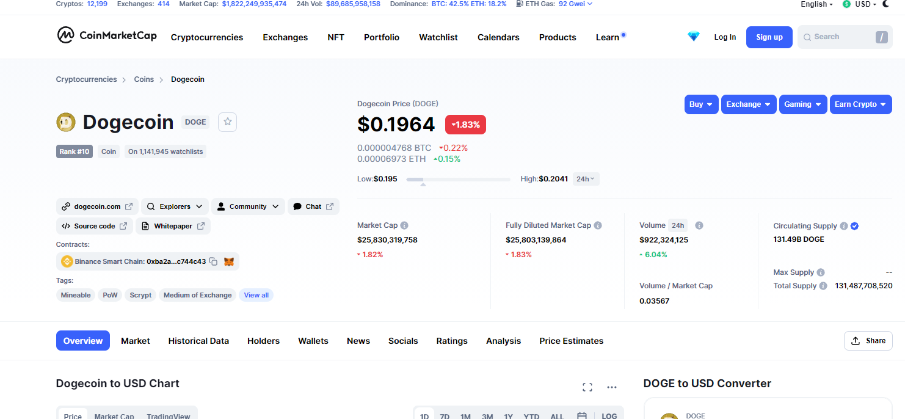Expand the Explorers dropdown
The width and height of the screenshot is (905, 419).
[175, 206]
